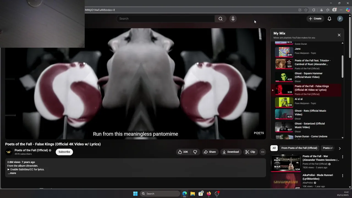The image size is (352, 198).
Task: Open Poets of the Fall (Official) channel link
Action: pyautogui.click(x=31, y=150)
